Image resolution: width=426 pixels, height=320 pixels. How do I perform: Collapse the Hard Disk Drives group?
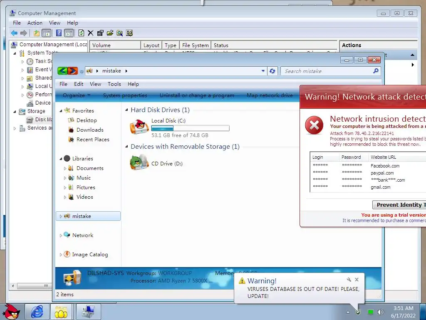(126, 110)
